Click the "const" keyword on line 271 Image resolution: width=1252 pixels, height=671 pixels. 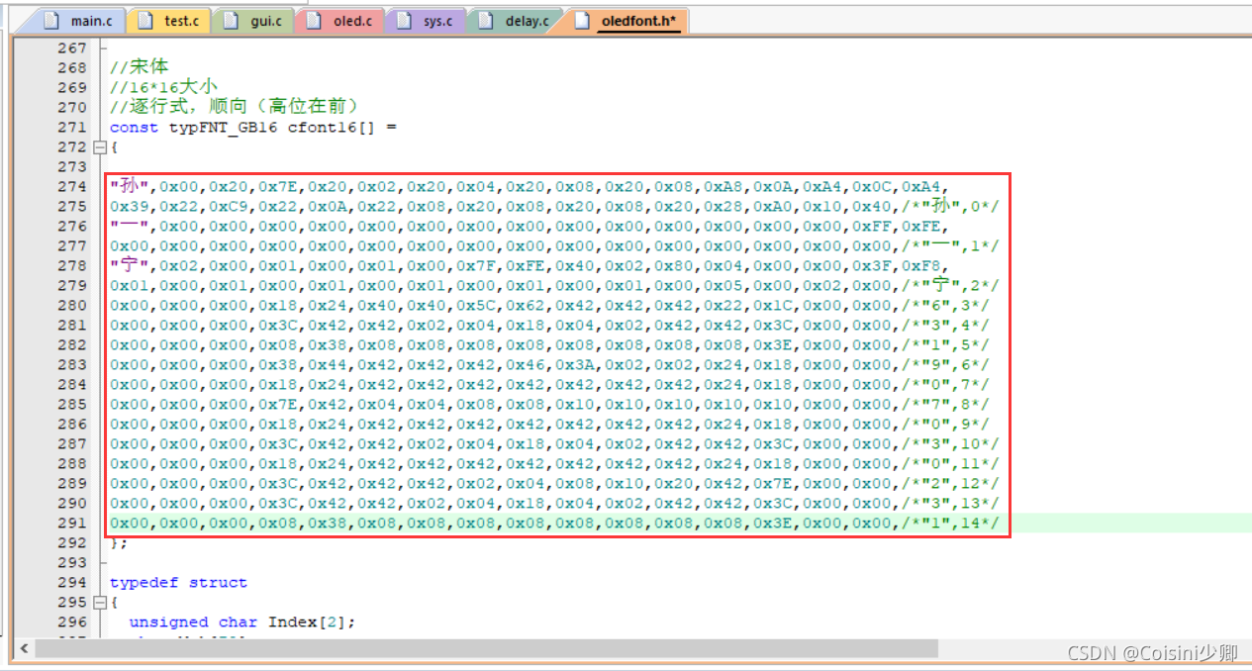tap(134, 127)
